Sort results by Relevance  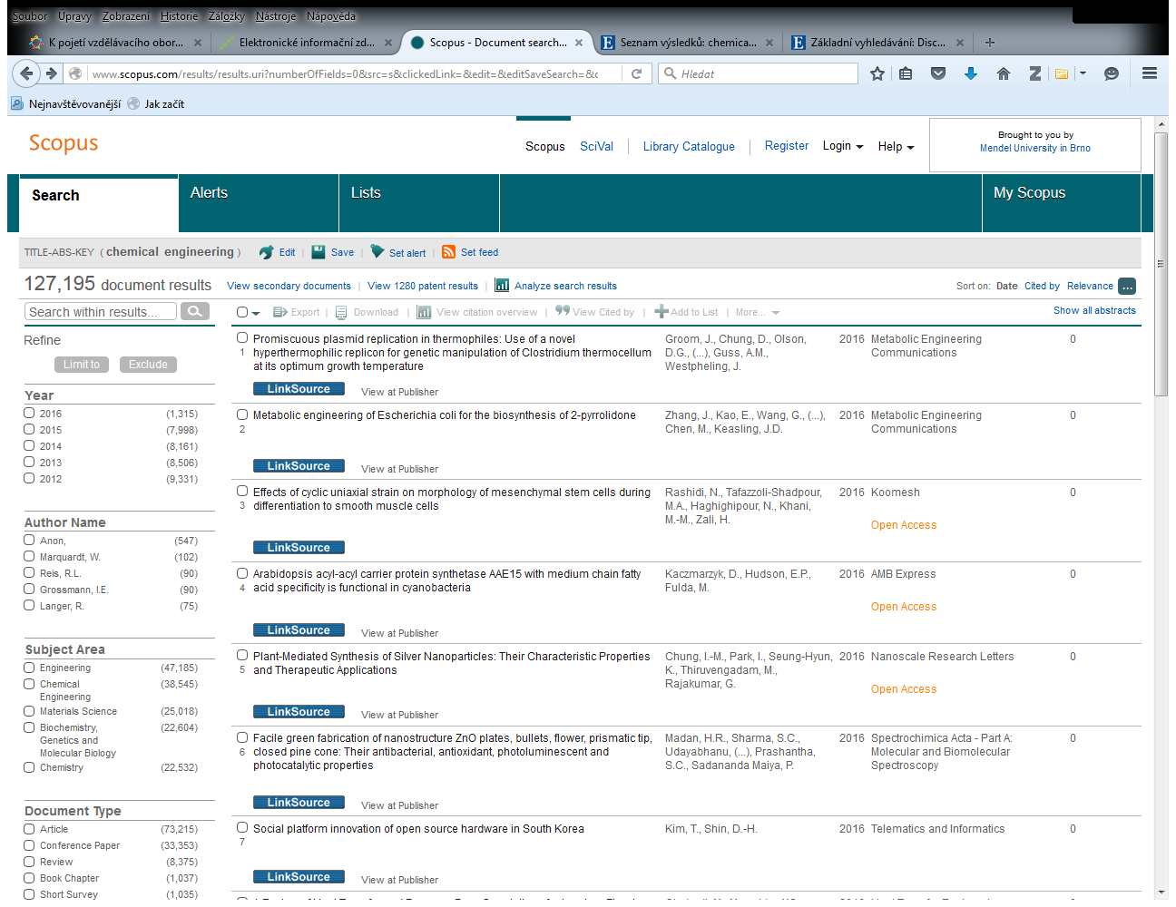pos(1090,286)
